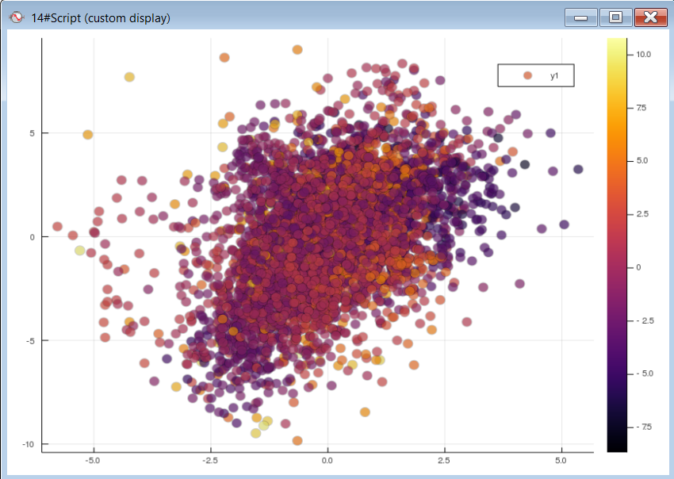Click the y-axis tick label 5
The width and height of the screenshot is (674, 479).
[32, 133]
